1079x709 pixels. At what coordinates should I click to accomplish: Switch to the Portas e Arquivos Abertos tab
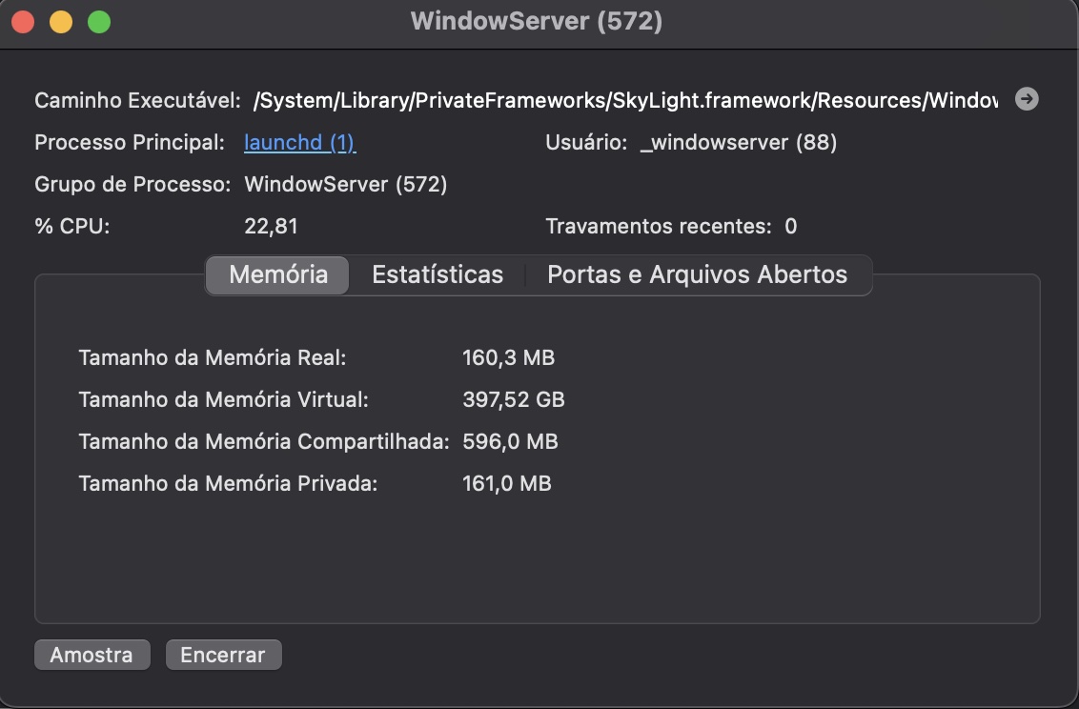(x=695, y=274)
